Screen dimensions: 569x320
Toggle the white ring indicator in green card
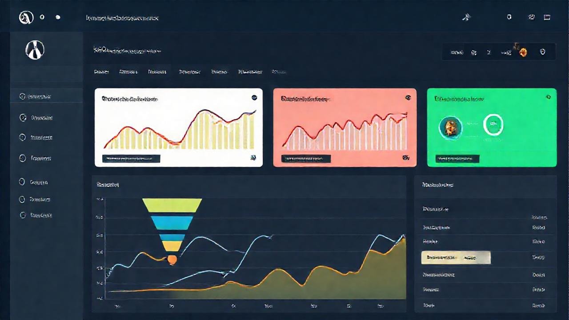tap(493, 125)
